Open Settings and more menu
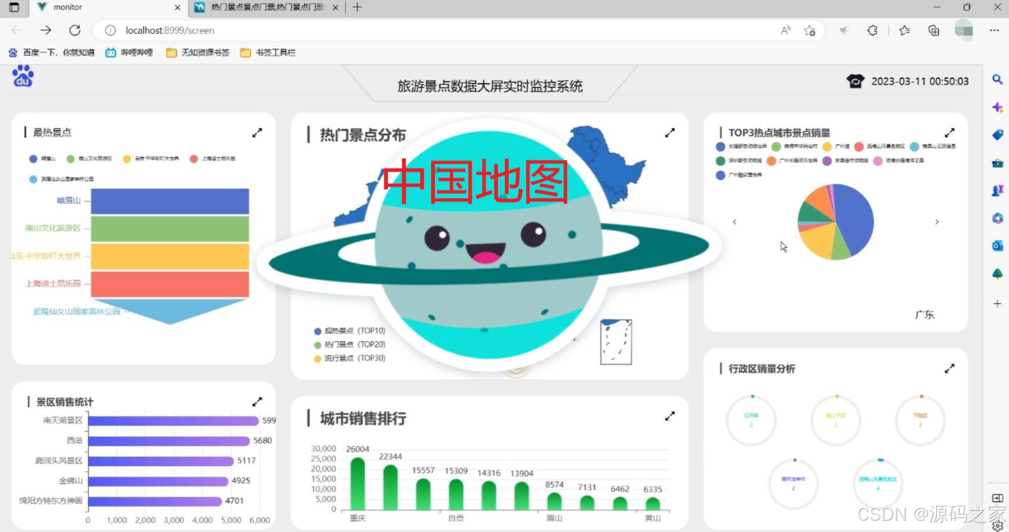Viewport: 1009px width, 532px height. [x=994, y=30]
